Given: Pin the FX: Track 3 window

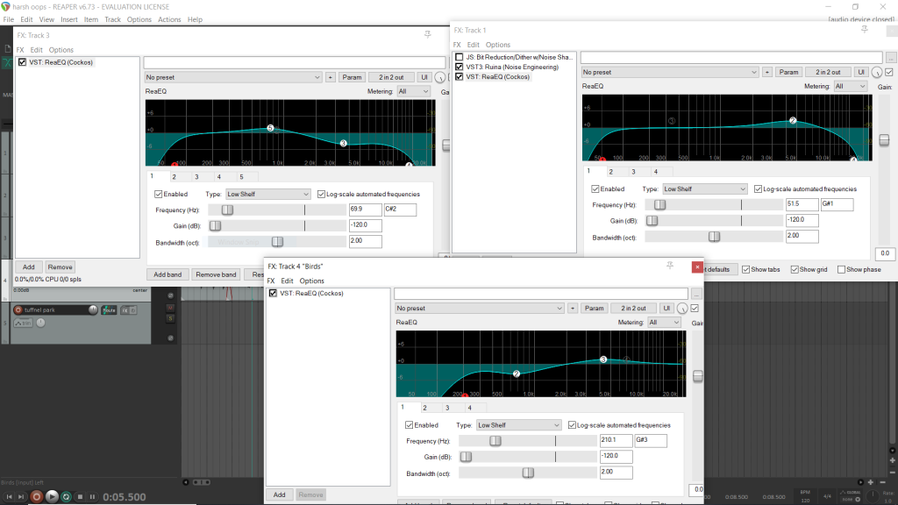Looking at the screenshot, I should coord(427,35).
